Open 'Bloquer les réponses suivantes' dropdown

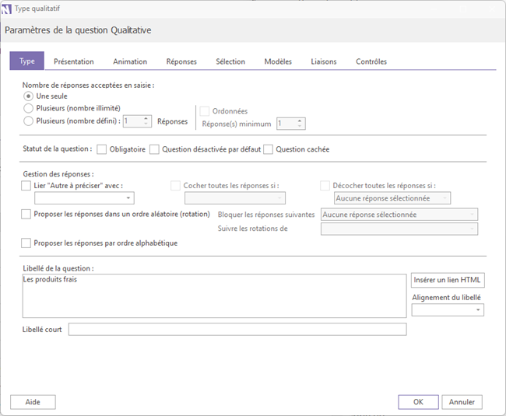(399, 215)
